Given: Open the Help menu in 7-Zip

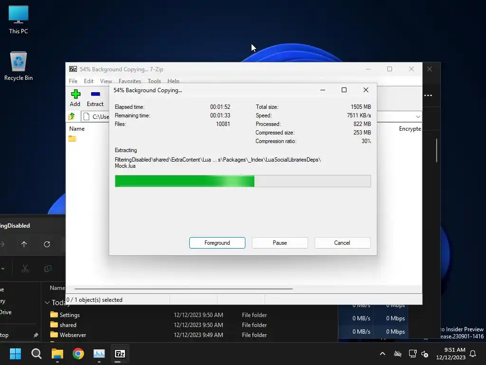Looking at the screenshot, I should pyautogui.click(x=173, y=81).
